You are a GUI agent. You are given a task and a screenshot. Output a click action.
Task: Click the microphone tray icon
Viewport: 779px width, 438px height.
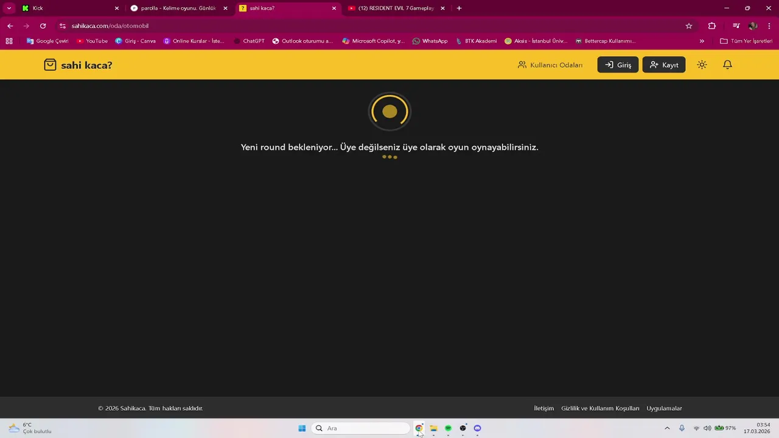point(682,428)
